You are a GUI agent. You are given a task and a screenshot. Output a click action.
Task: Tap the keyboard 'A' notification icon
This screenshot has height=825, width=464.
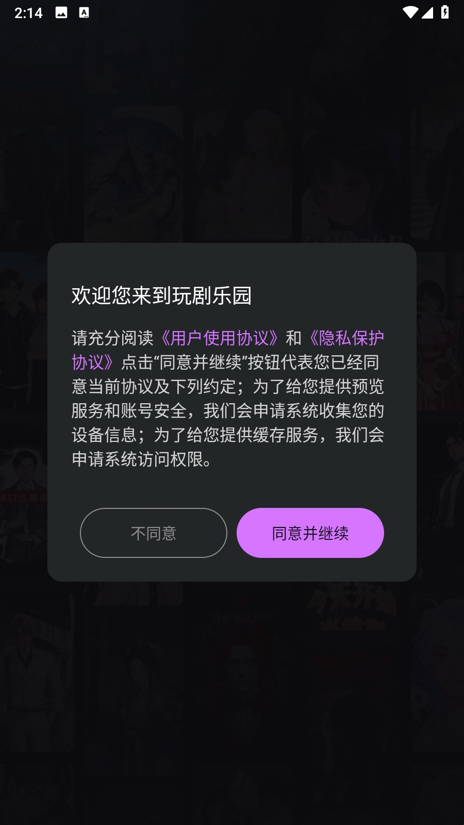84,13
